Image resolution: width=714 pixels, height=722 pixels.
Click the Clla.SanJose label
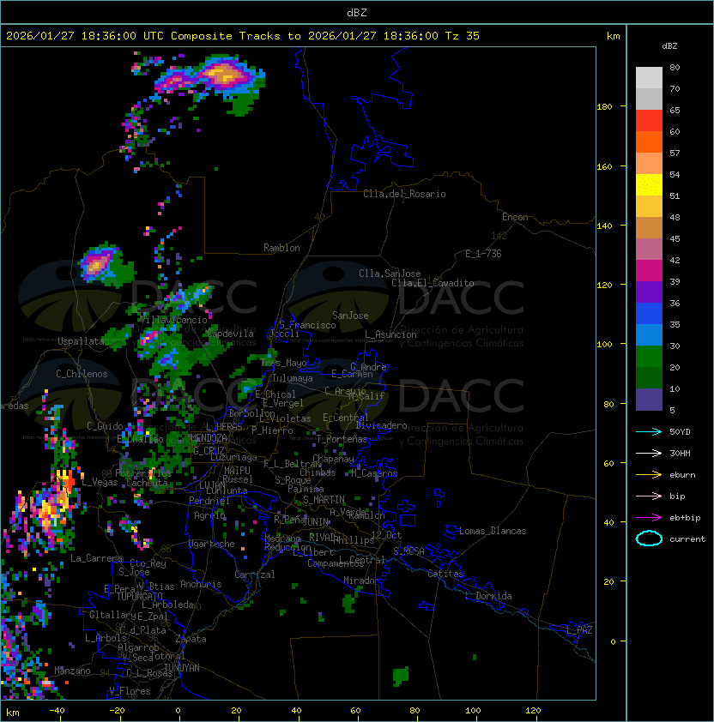(390, 274)
